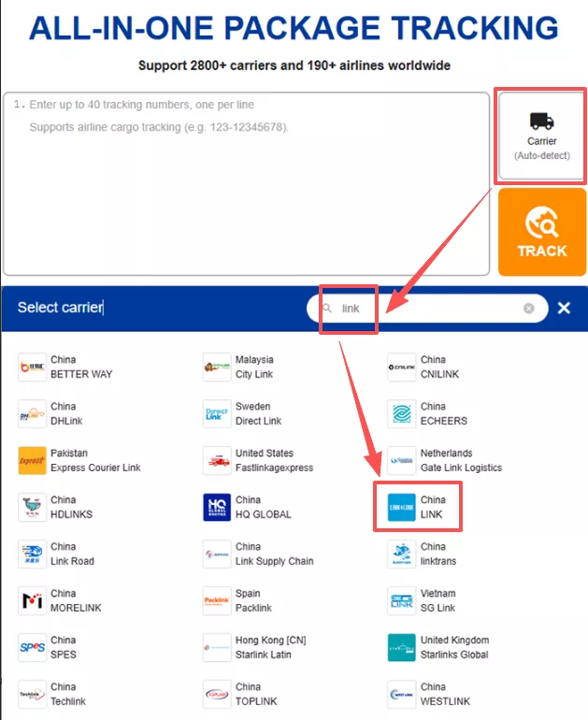The image size is (588, 720).
Task: Clear the carrier search text
Action: point(529,309)
